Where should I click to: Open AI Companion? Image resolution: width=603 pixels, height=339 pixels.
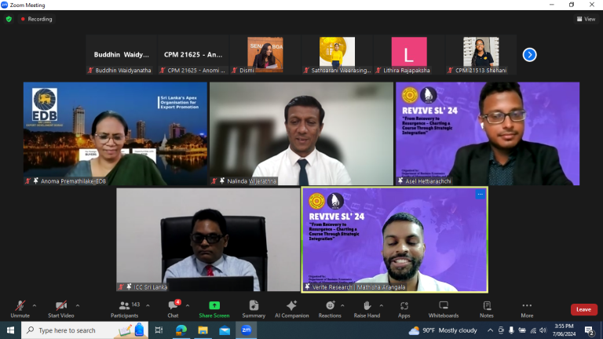(x=292, y=309)
